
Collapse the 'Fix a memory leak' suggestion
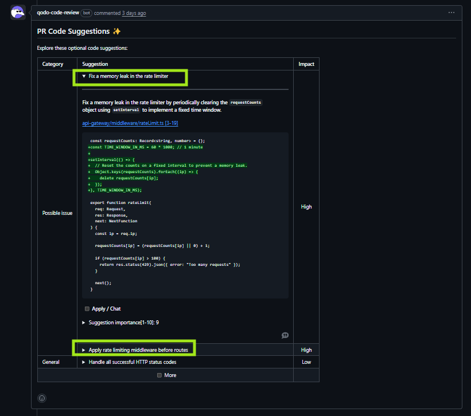pos(125,76)
